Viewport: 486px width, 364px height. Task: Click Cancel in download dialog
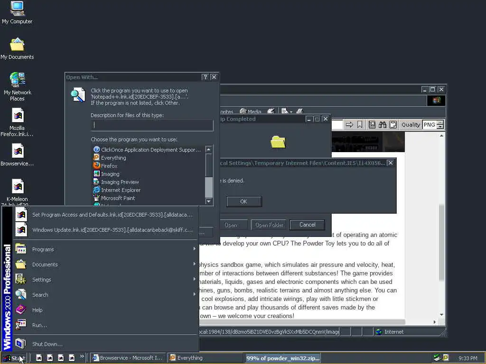(x=307, y=225)
